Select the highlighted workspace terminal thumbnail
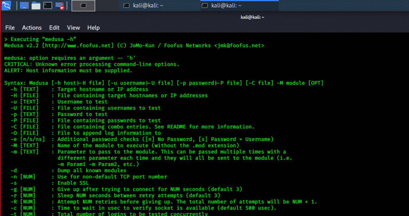Image resolution: width=409 pixels, height=216 pixels. coord(83,6)
